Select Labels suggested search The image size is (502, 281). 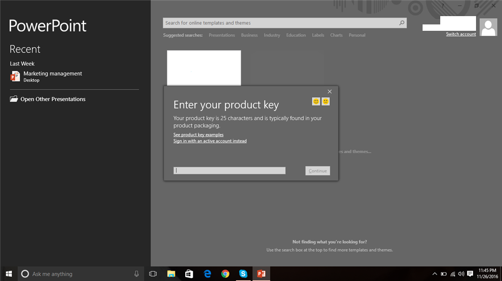[318, 35]
